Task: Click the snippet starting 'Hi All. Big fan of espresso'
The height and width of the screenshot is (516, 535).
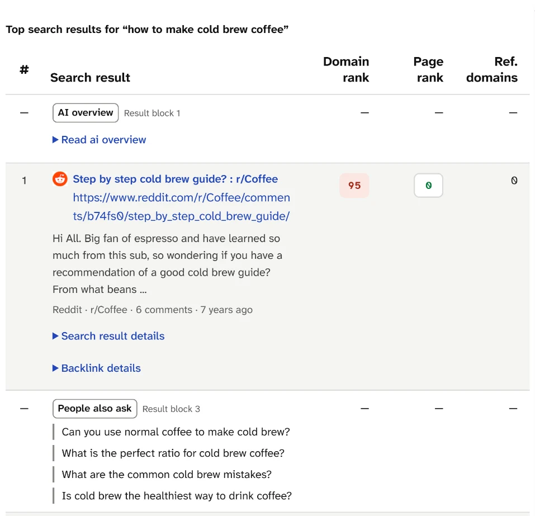Action: [167, 264]
